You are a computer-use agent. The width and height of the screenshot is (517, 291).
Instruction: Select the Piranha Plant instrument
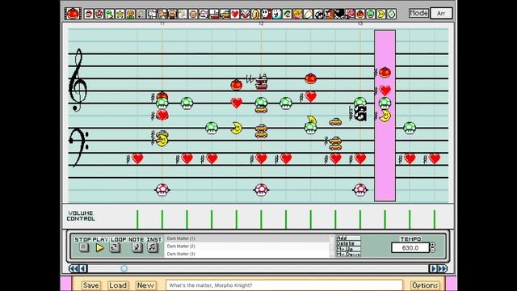[246, 14]
